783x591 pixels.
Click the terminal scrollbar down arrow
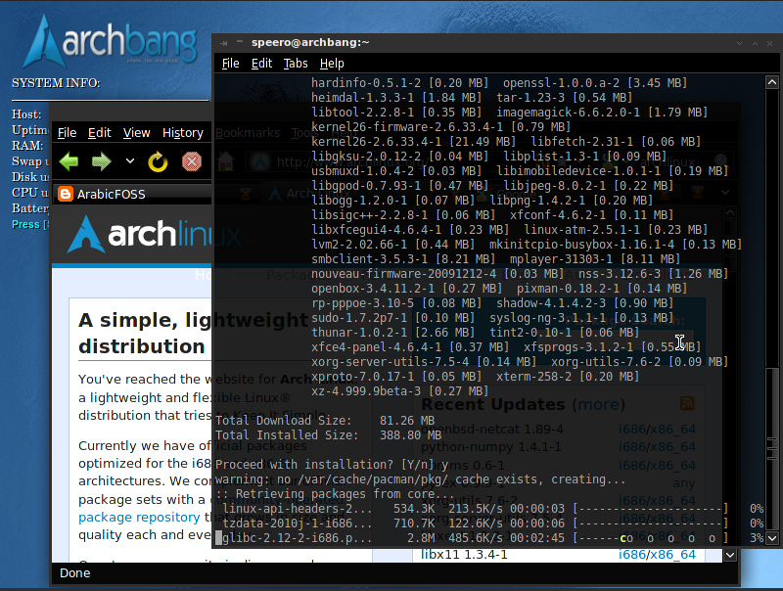pyautogui.click(x=772, y=538)
